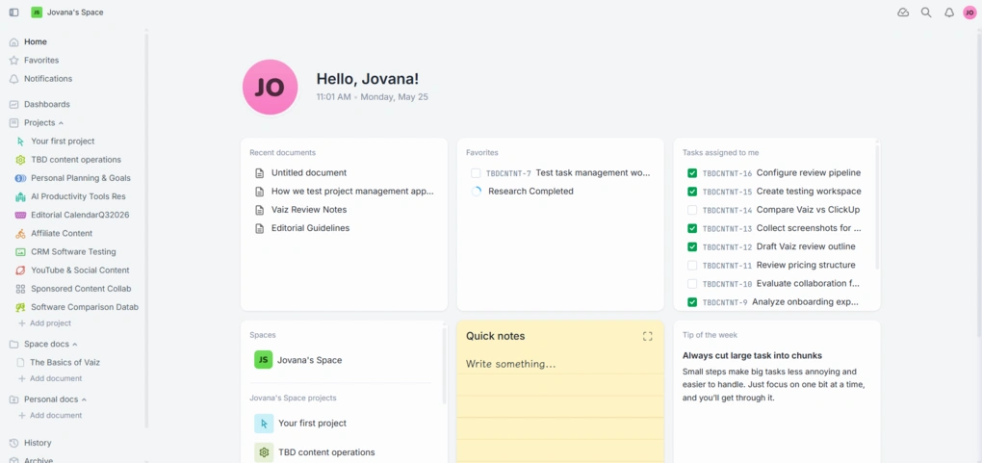Click the TBD content operations gear icon in sidebar
This screenshot has width=982, height=463.
tap(20, 160)
